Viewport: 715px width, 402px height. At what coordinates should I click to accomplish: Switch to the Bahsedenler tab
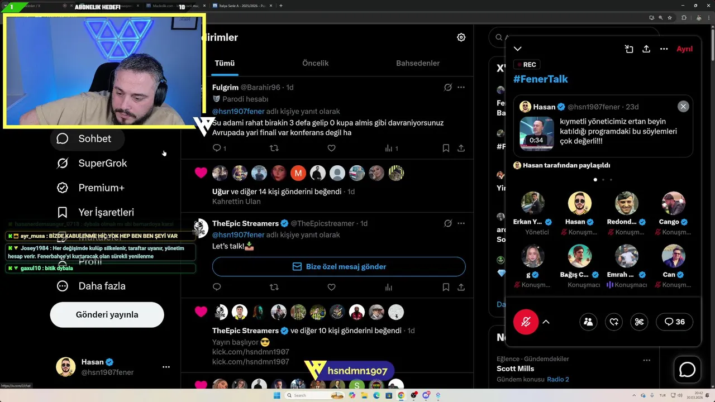418,63
